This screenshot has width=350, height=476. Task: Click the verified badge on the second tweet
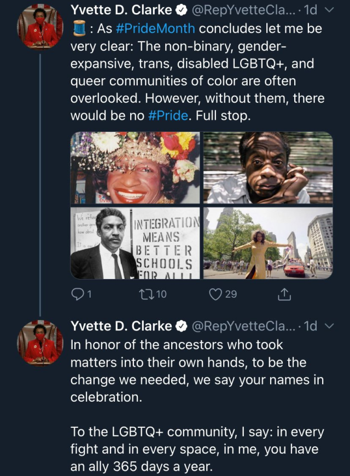click(182, 326)
